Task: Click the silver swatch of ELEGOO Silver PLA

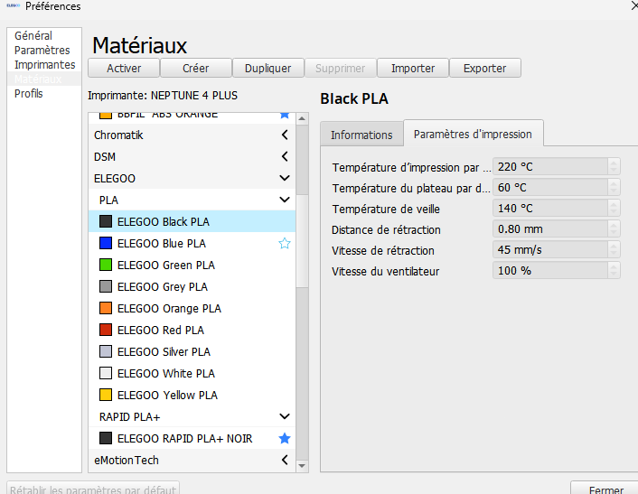Action: click(x=106, y=351)
